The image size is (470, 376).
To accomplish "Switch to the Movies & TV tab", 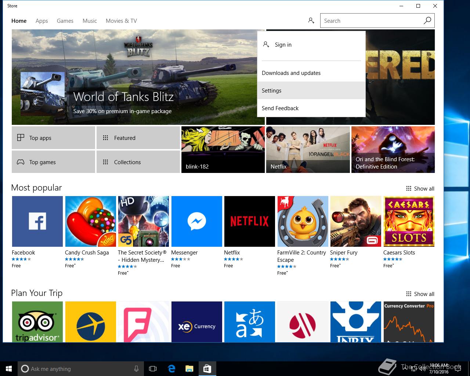I will tap(121, 21).
